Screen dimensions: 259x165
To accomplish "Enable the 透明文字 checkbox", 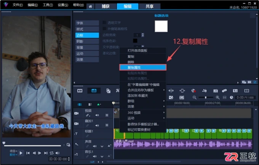I will tap(104, 22).
